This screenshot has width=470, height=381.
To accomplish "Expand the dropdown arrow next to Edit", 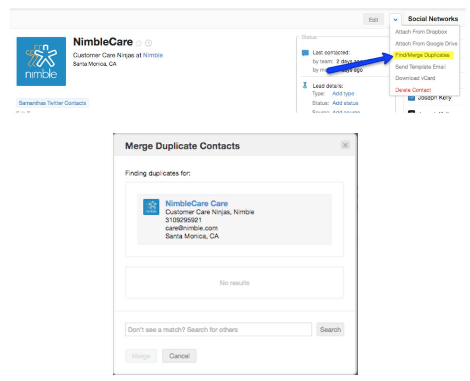I will (395, 19).
